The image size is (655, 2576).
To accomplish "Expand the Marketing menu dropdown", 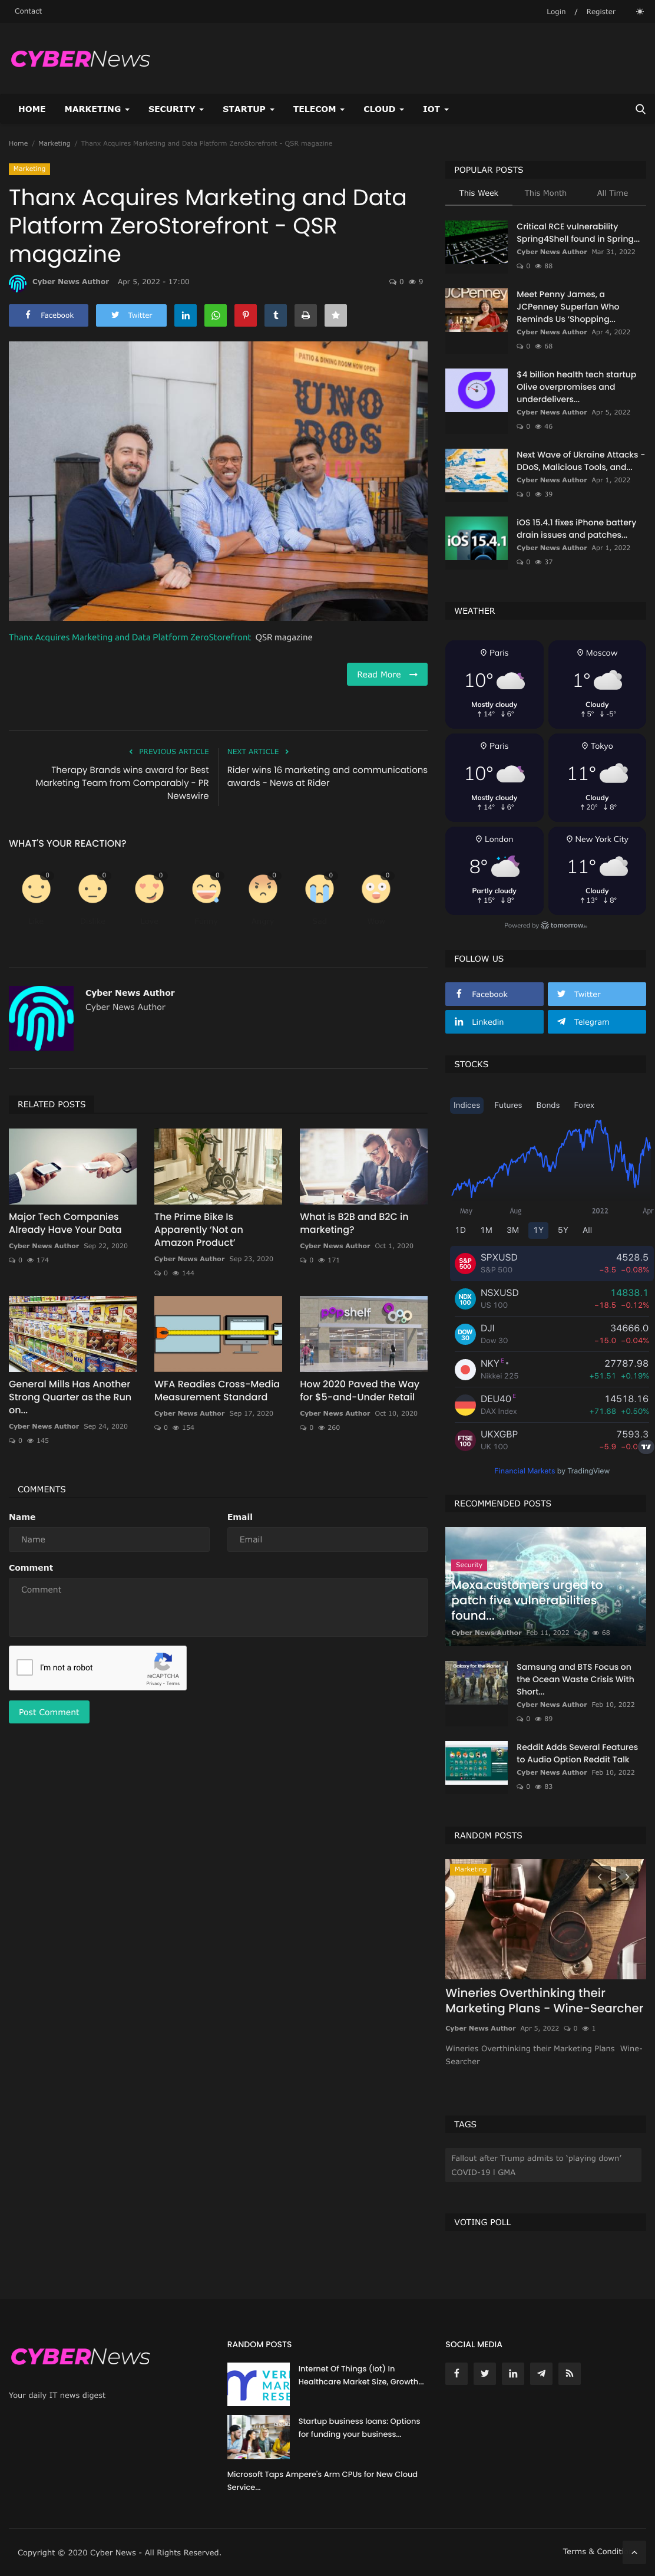I will click(97, 109).
